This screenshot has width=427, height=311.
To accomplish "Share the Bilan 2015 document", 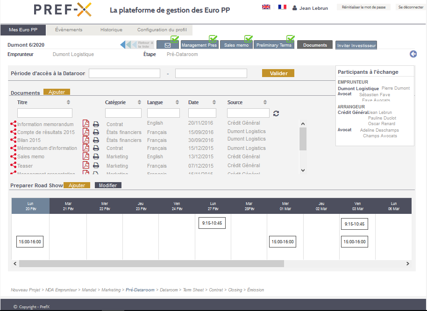I will (x=13, y=140).
